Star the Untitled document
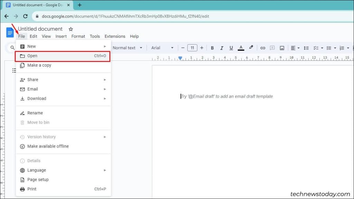The width and height of the screenshot is (354, 199). [71, 29]
